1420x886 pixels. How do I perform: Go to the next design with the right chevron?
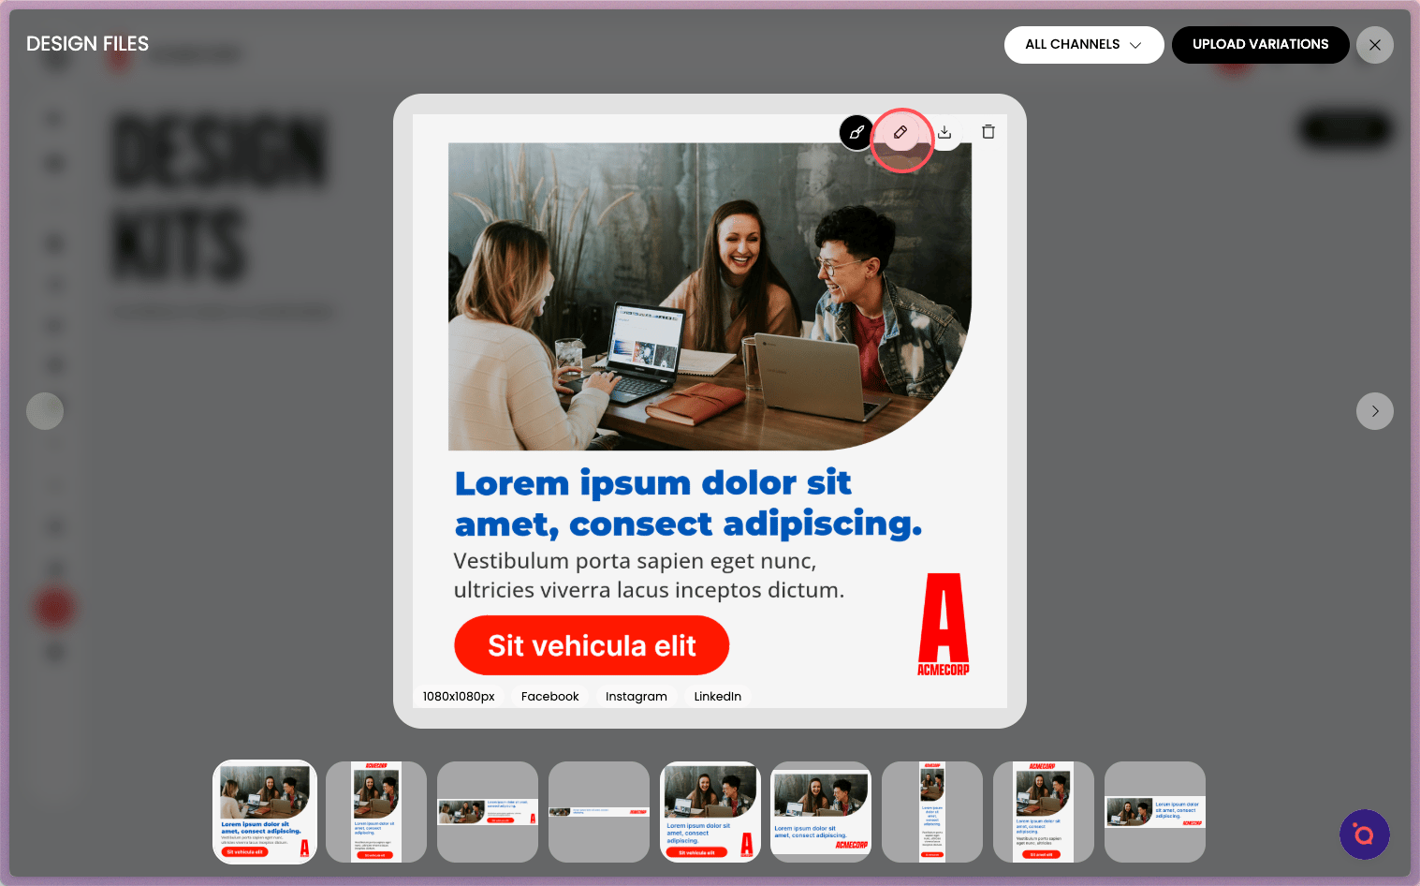coord(1375,411)
